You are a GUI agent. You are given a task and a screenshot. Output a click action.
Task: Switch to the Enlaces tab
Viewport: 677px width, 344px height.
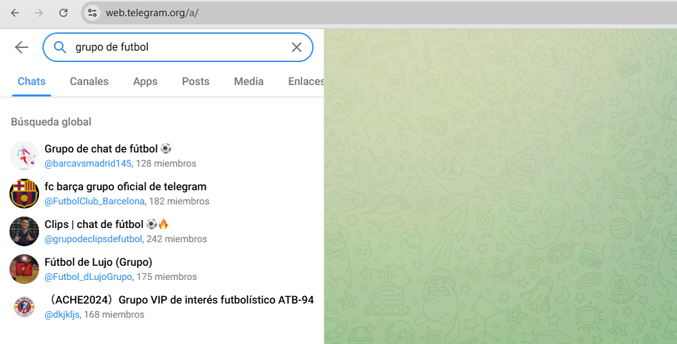click(x=305, y=81)
